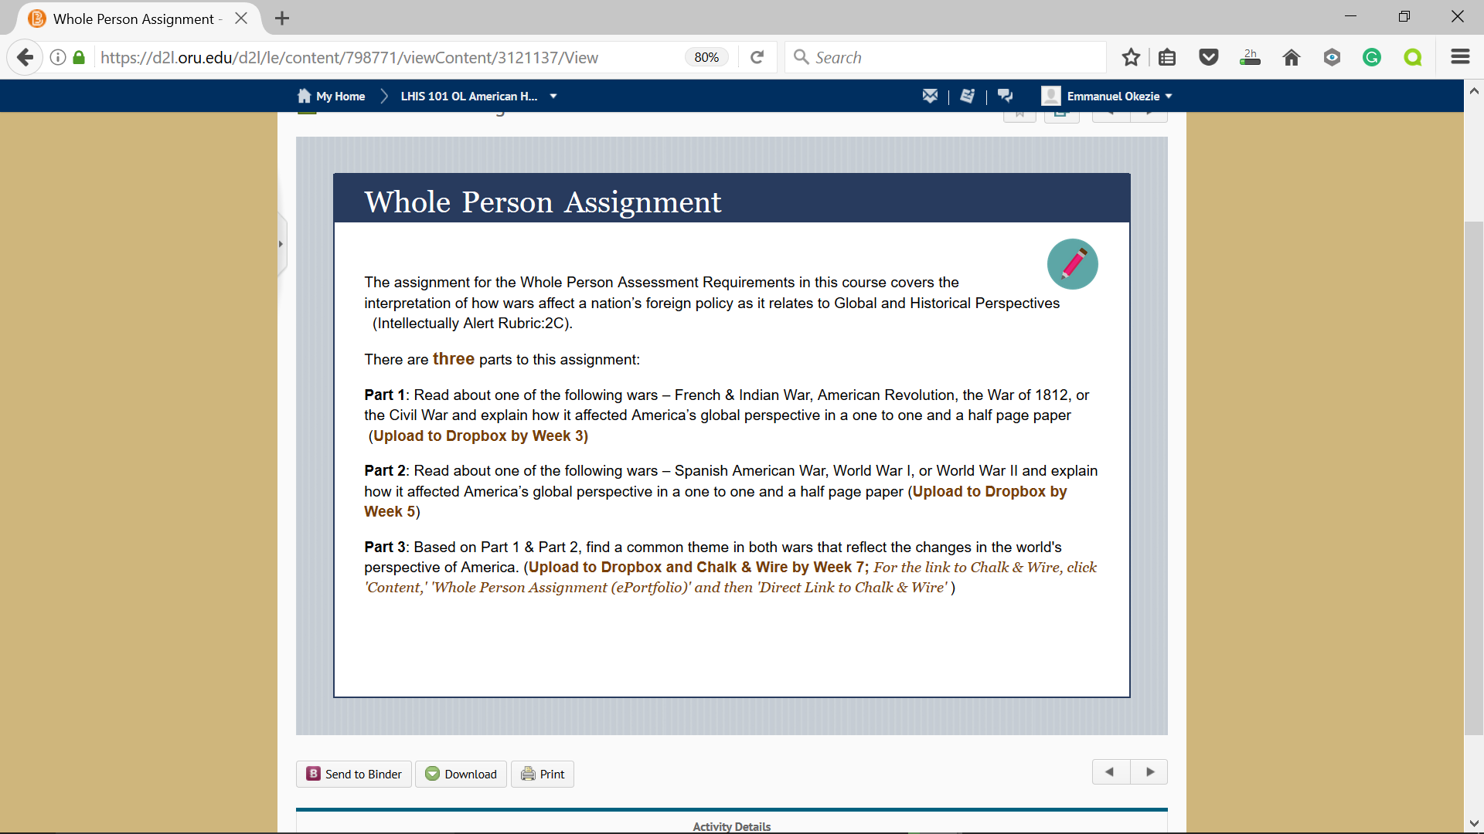Open the browser hamburger menu
Screen dimensions: 1484x834
(1460, 57)
